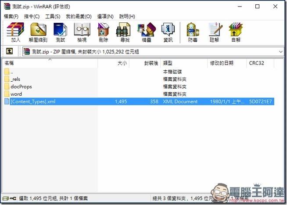Select the _rels folder name

(15, 79)
